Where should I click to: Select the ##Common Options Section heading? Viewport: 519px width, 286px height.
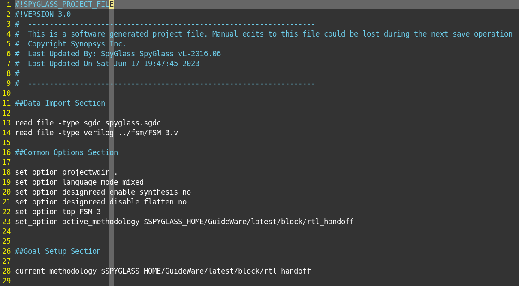pyautogui.click(x=66, y=152)
